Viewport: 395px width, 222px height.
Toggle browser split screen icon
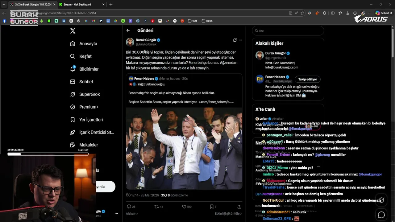click(333, 13)
